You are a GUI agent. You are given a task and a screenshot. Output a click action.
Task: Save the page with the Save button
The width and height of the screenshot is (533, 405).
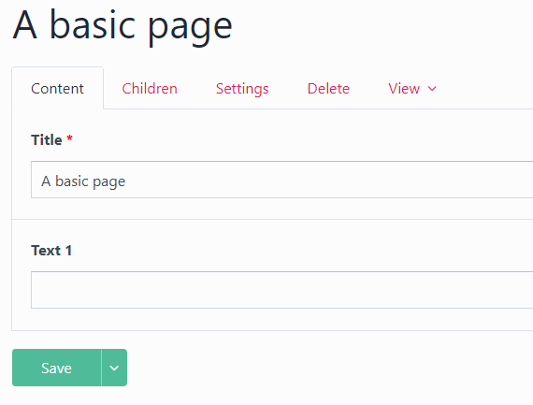point(57,368)
